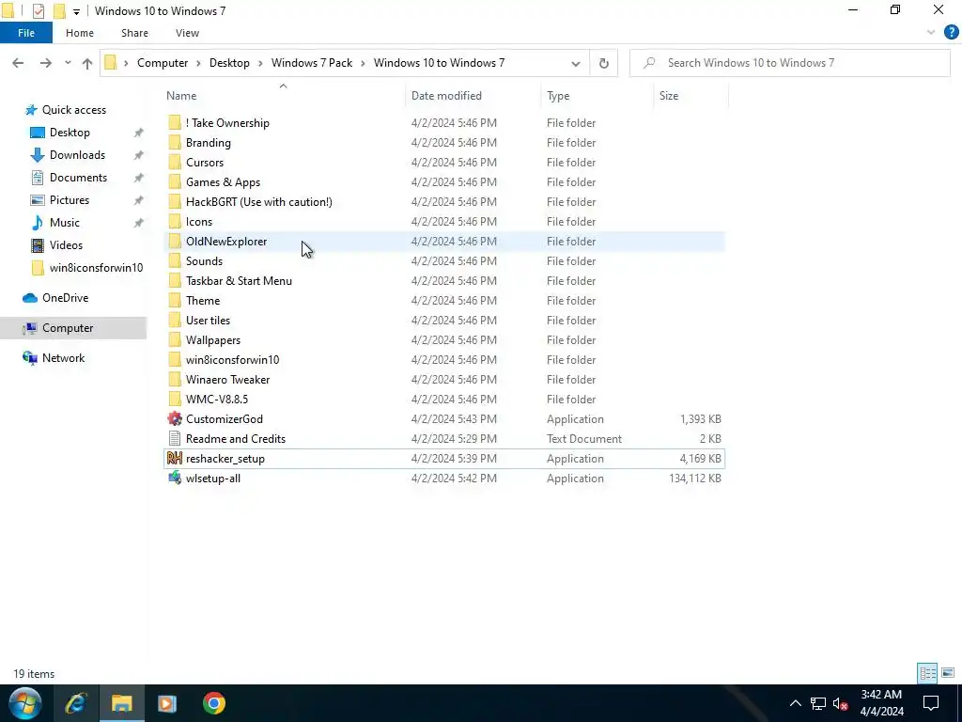
Task: Open Explorer help question mark
Action: (951, 33)
